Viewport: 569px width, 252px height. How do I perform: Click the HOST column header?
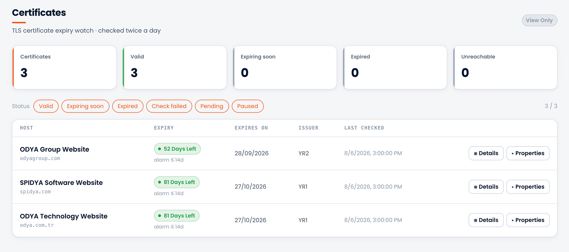click(x=27, y=128)
